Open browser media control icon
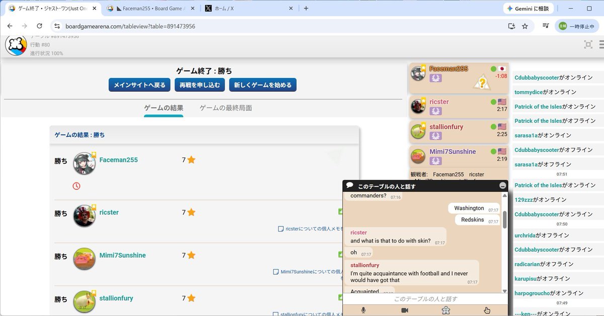The height and width of the screenshot is (316, 604). (x=546, y=26)
